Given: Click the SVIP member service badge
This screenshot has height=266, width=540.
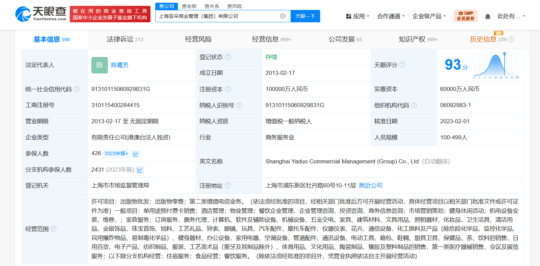Looking at the screenshot, I should (465, 16).
